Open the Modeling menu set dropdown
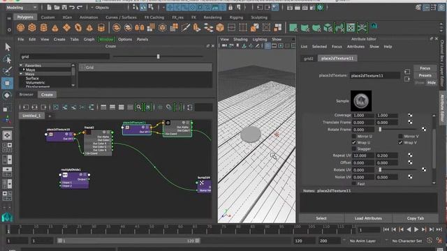Viewport: 447px width, 251px height. (22, 8)
